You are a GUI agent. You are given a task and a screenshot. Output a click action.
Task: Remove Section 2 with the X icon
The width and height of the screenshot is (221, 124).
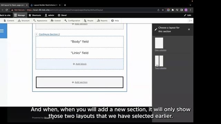(36, 34)
